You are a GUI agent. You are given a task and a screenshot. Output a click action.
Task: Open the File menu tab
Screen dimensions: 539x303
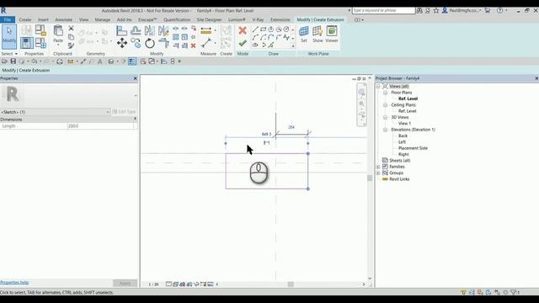(x=8, y=19)
